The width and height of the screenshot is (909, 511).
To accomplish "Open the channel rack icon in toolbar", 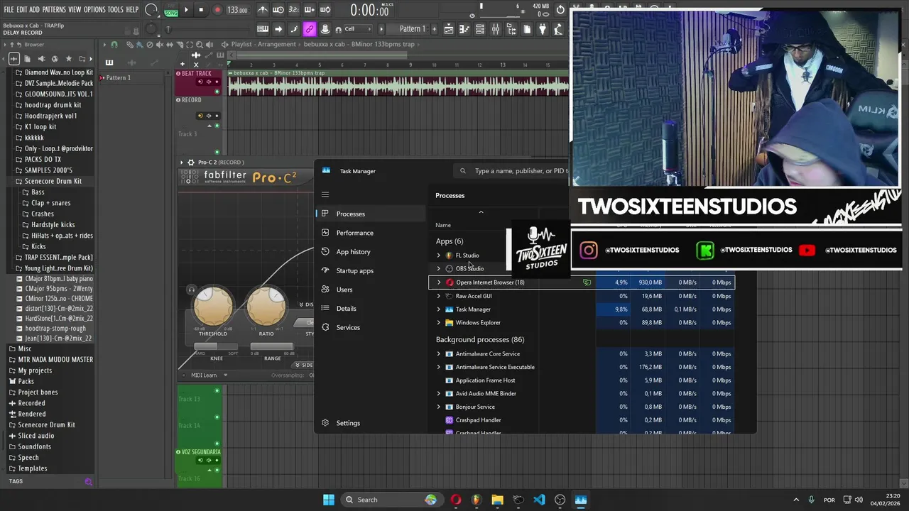I will [x=480, y=29].
